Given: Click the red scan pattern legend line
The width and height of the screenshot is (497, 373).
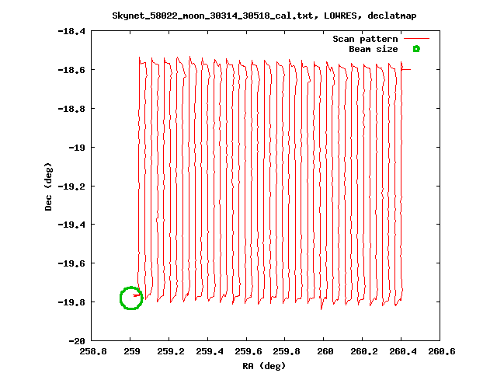Looking at the screenshot, I should [416, 39].
